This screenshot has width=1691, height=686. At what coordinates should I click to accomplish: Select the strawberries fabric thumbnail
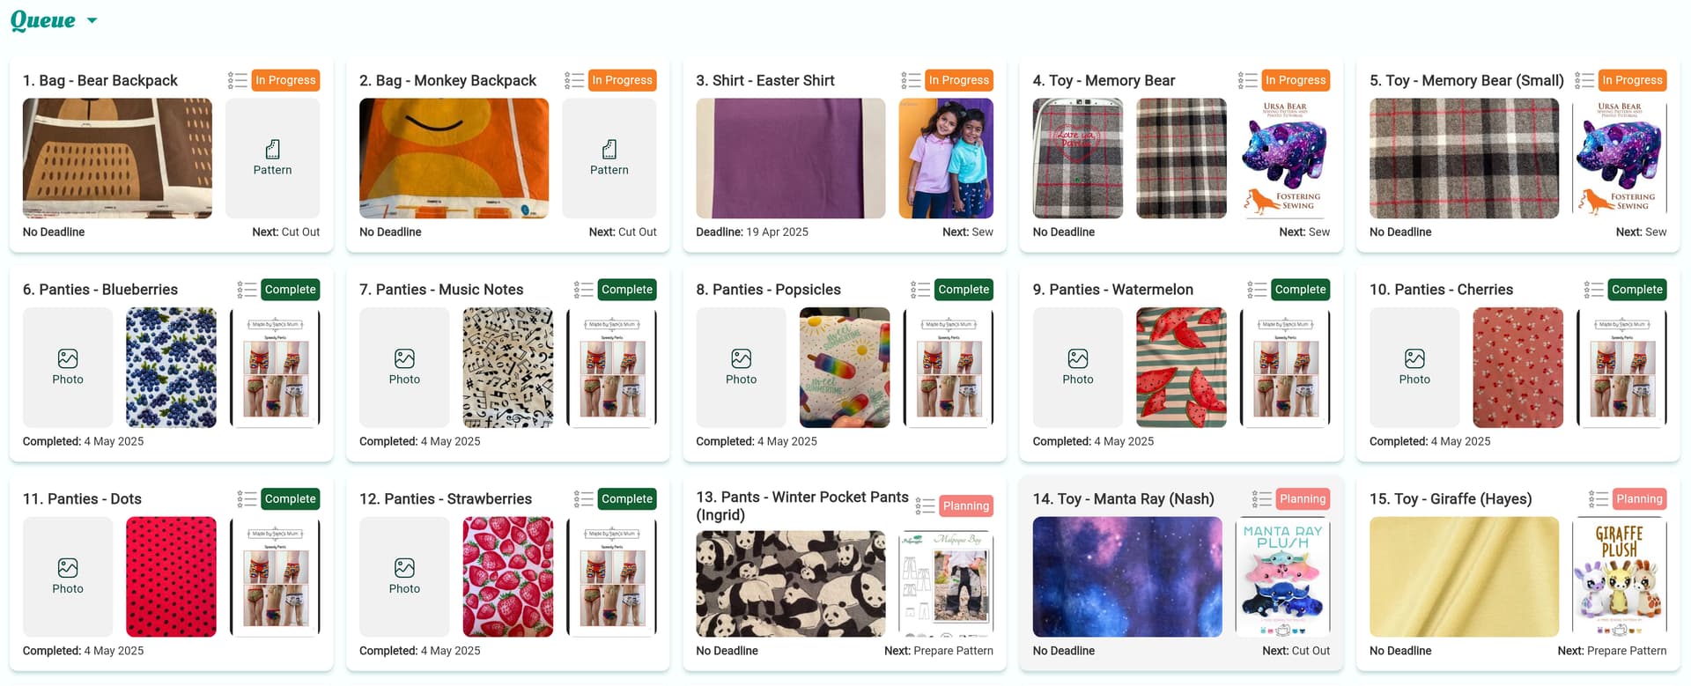[x=507, y=577]
